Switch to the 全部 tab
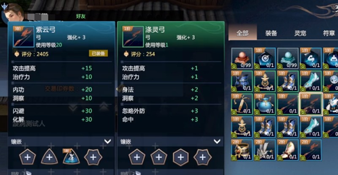This screenshot has width=338, height=175. tap(243, 33)
